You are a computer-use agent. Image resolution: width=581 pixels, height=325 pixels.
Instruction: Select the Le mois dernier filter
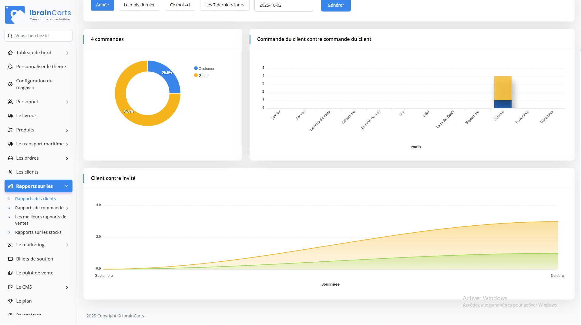tap(139, 5)
